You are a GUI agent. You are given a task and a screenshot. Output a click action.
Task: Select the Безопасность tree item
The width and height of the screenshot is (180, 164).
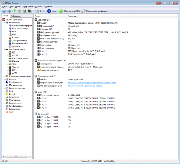tap(13, 103)
